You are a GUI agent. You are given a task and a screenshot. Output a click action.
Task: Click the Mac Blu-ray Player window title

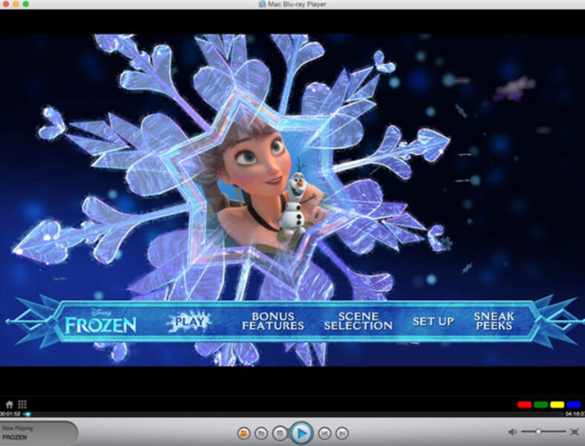[x=297, y=4]
